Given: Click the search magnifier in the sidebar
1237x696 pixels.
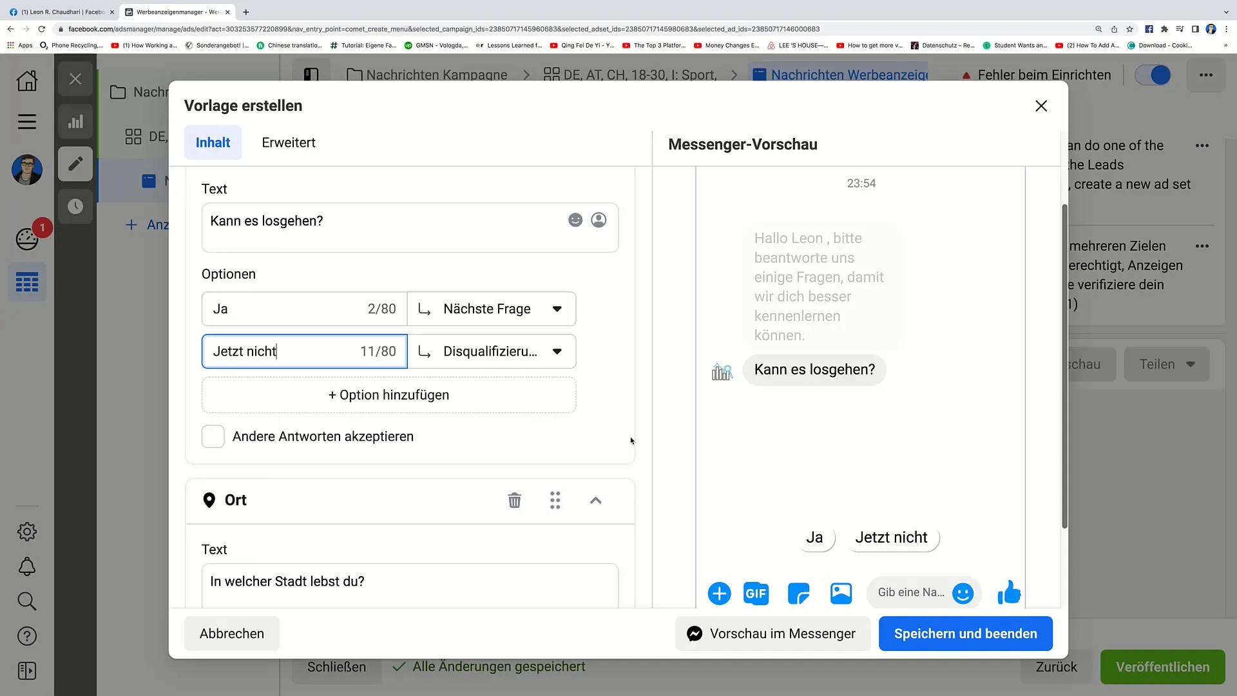Looking at the screenshot, I should coord(27,601).
